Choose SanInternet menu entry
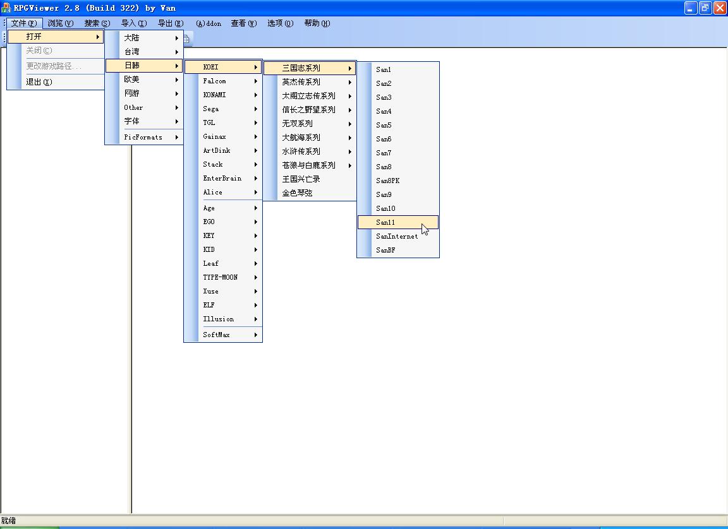Viewport: 728px width, 529px height. pos(397,236)
